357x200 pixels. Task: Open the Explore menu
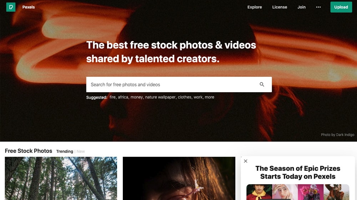tap(255, 7)
